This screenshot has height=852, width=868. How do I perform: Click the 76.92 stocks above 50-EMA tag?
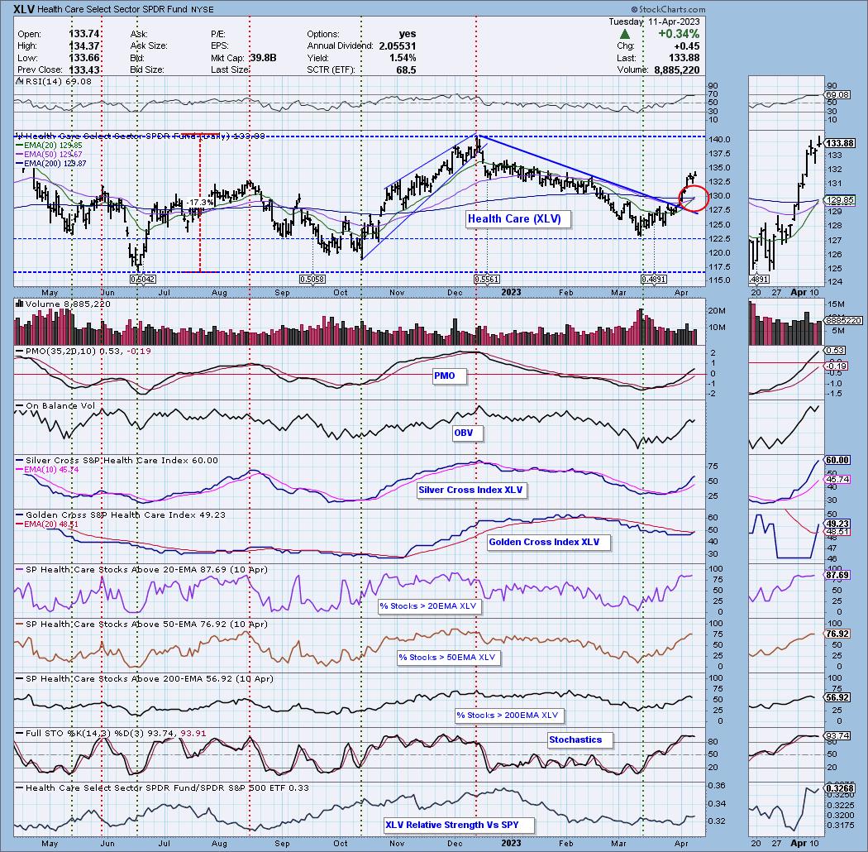[837, 634]
